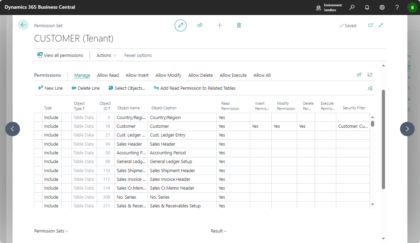Click the user avatar B
This screenshot has height=243, width=420.
click(412, 7)
